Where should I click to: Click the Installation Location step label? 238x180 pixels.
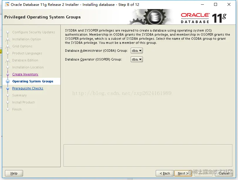(28, 67)
